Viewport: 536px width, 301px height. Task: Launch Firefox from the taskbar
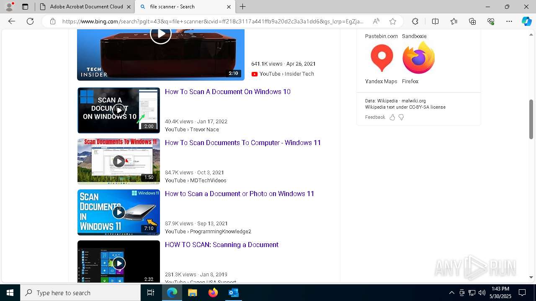pyautogui.click(x=213, y=293)
